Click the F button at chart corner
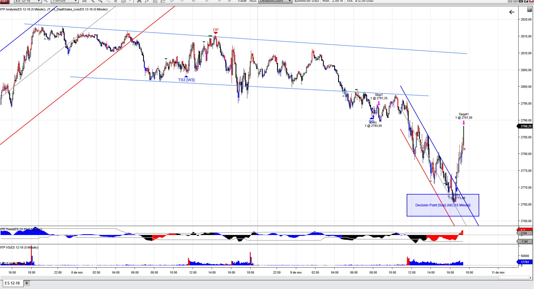The height and width of the screenshot is (289, 534). (530, 10)
